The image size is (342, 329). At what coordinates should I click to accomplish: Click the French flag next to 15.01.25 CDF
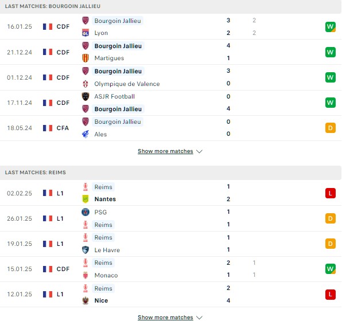point(48,269)
